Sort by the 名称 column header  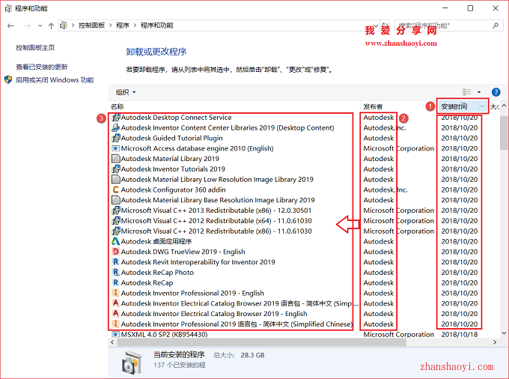tap(118, 106)
